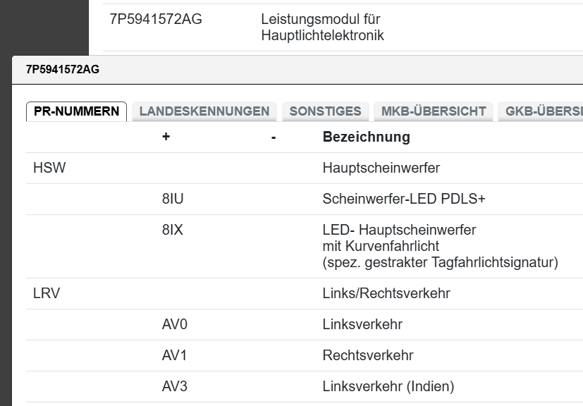Open the GKB-ÜBERSICHT tab
The image size is (583, 406).
pyautogui.click(x=544, y=111)
